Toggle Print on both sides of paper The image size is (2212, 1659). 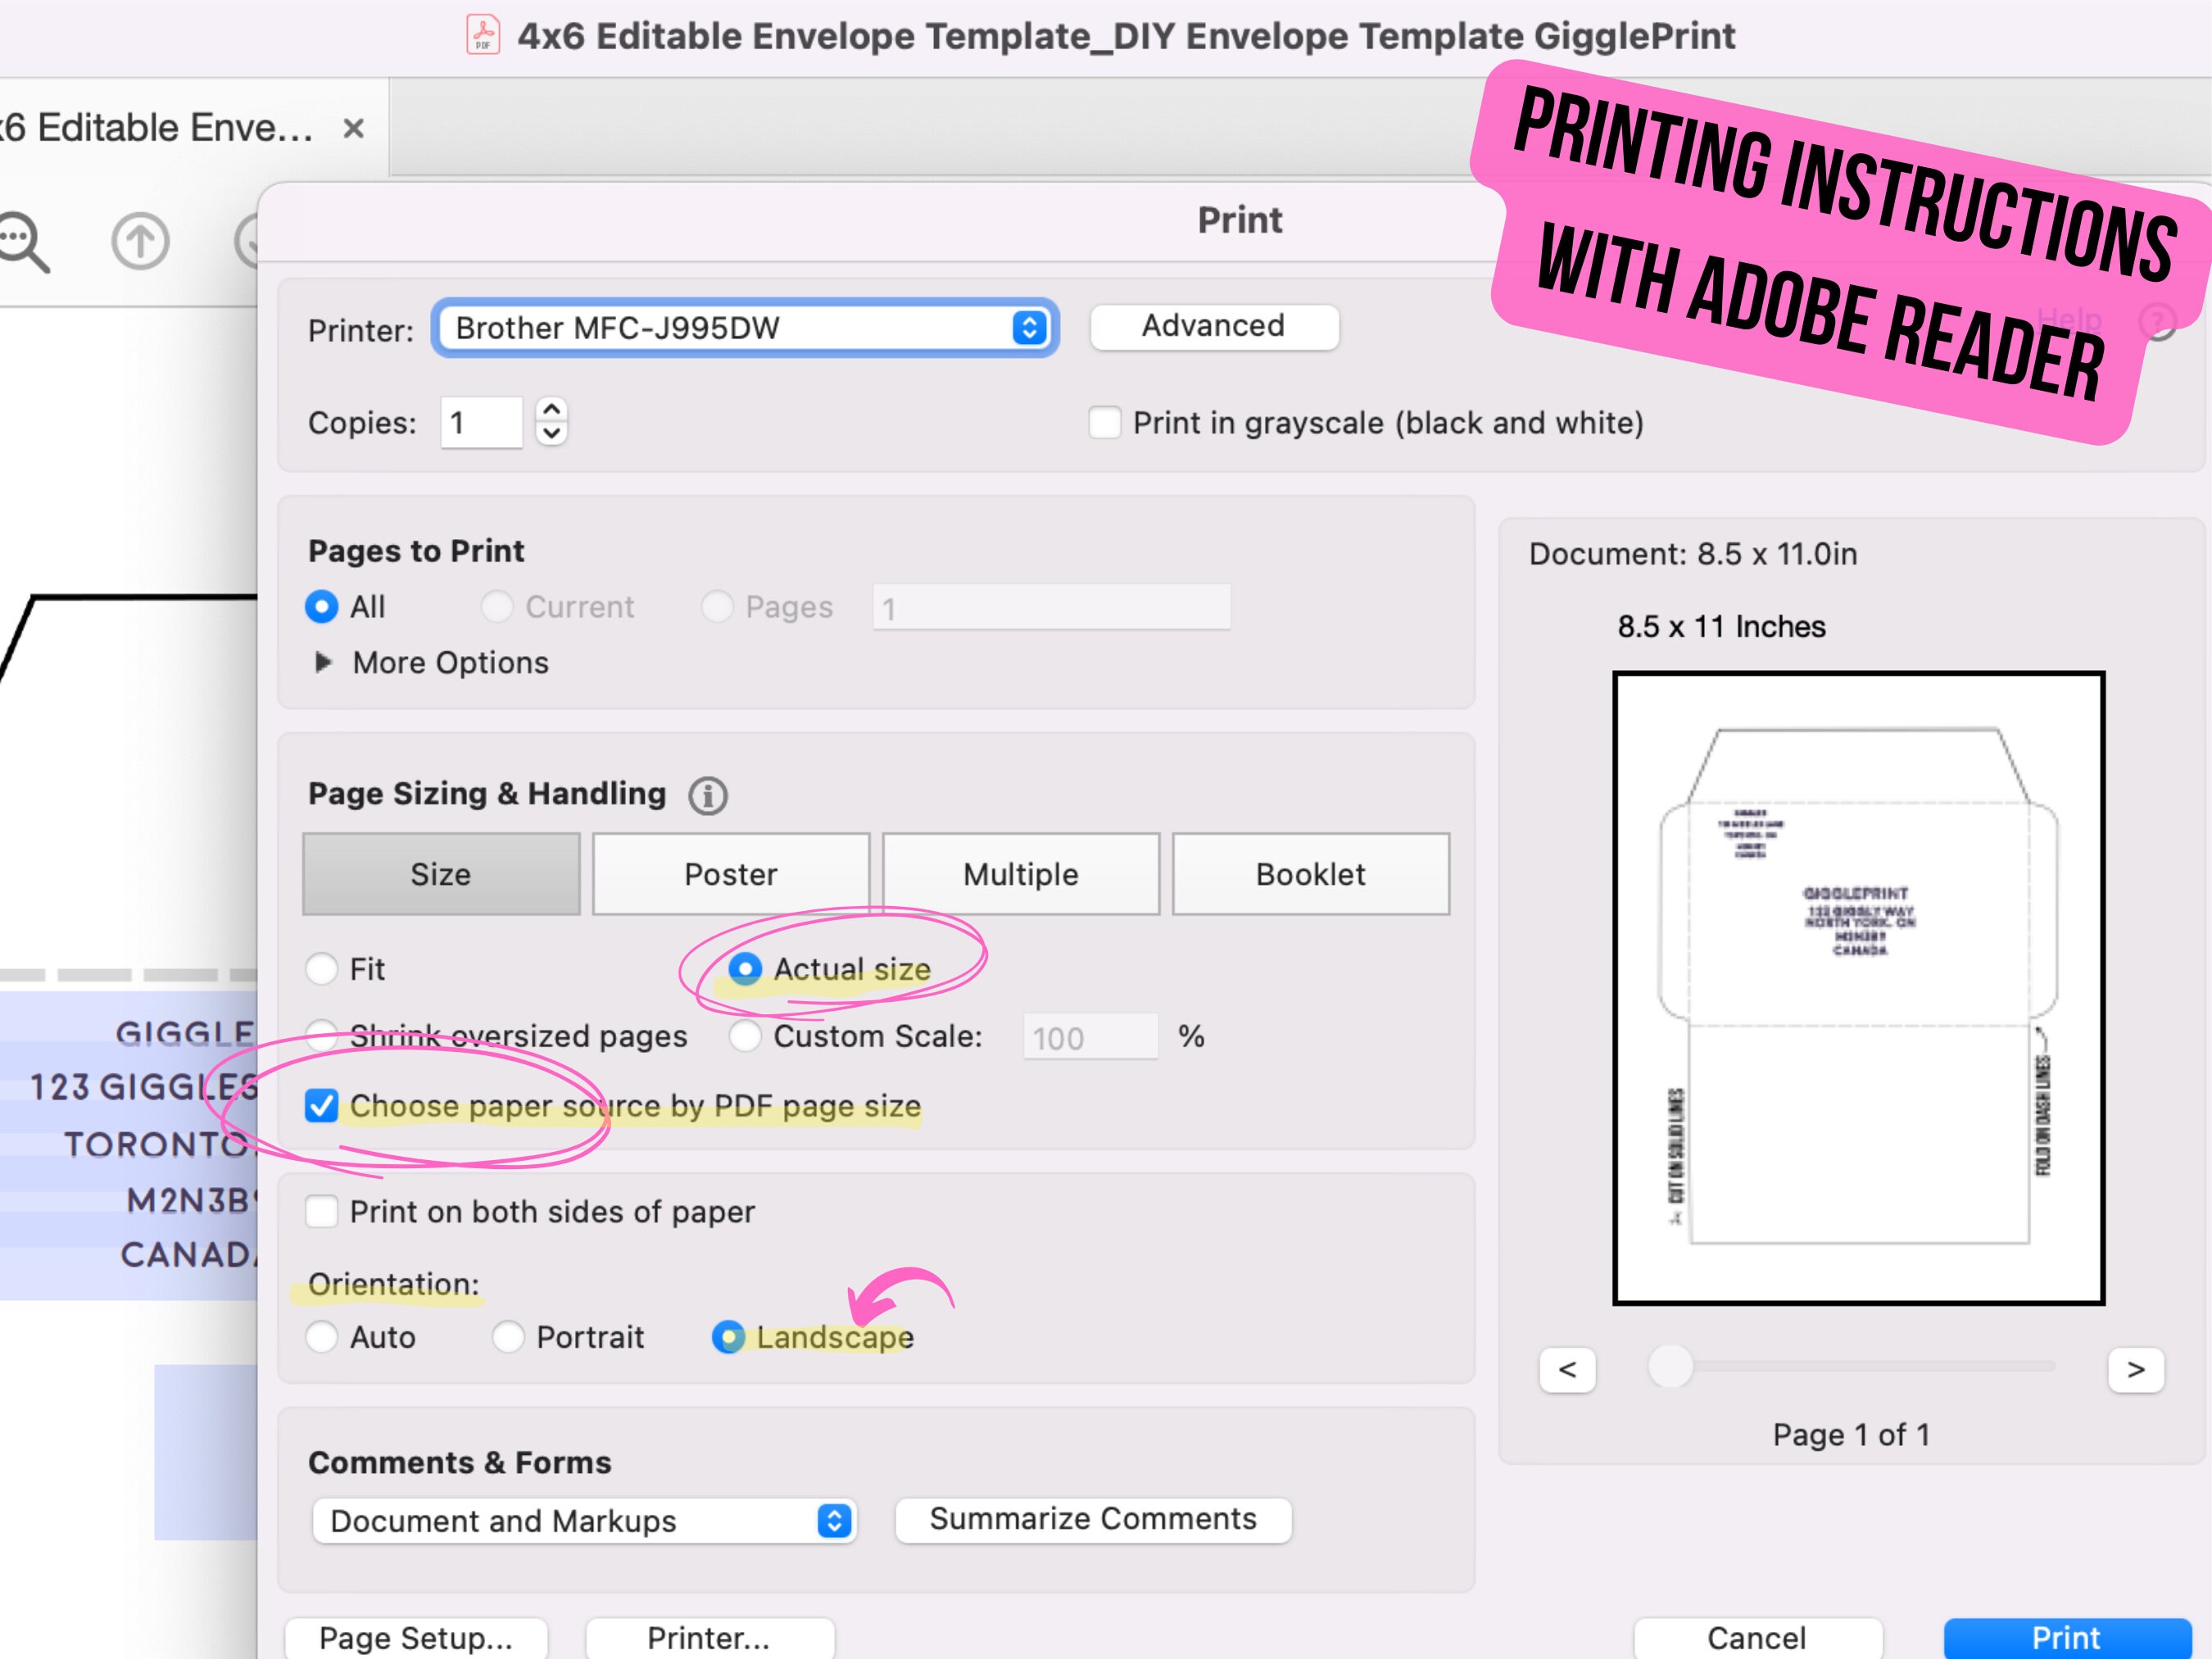pyautogui.click(x=321, y=1212)
